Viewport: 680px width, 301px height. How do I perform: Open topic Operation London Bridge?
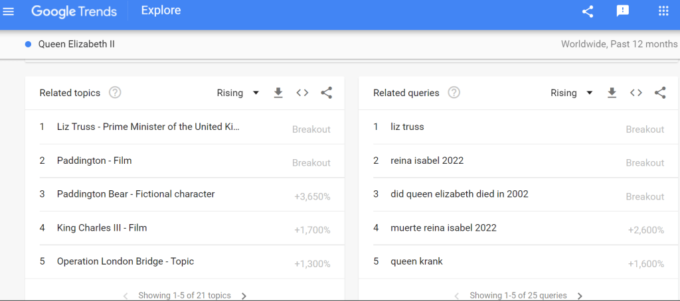coord(126,261)
